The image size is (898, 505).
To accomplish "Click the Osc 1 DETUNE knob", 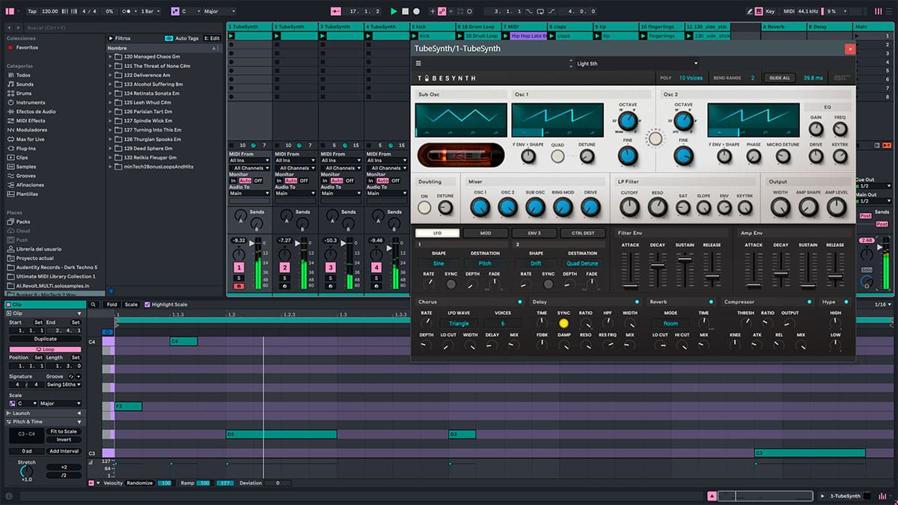I will [587, 156].
